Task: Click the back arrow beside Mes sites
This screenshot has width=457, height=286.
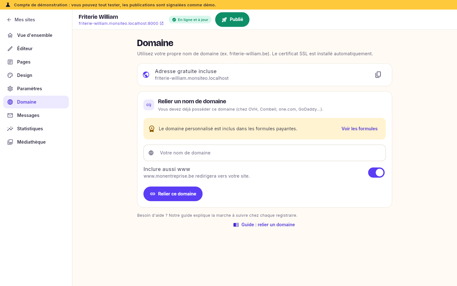Action: (x=9, y=20)
